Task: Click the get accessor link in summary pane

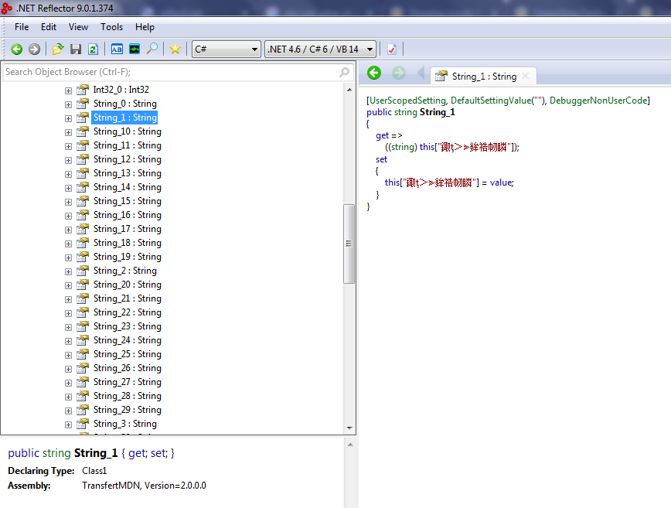Action: (x=137, y=453)
